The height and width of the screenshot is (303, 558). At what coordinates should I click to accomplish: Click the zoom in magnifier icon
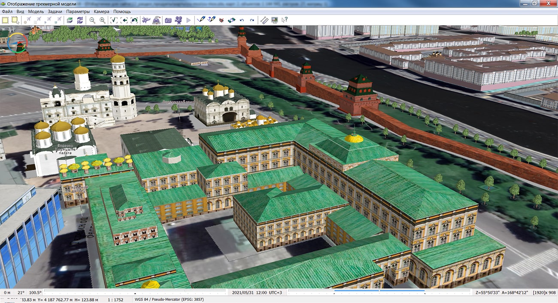(102, 20)
